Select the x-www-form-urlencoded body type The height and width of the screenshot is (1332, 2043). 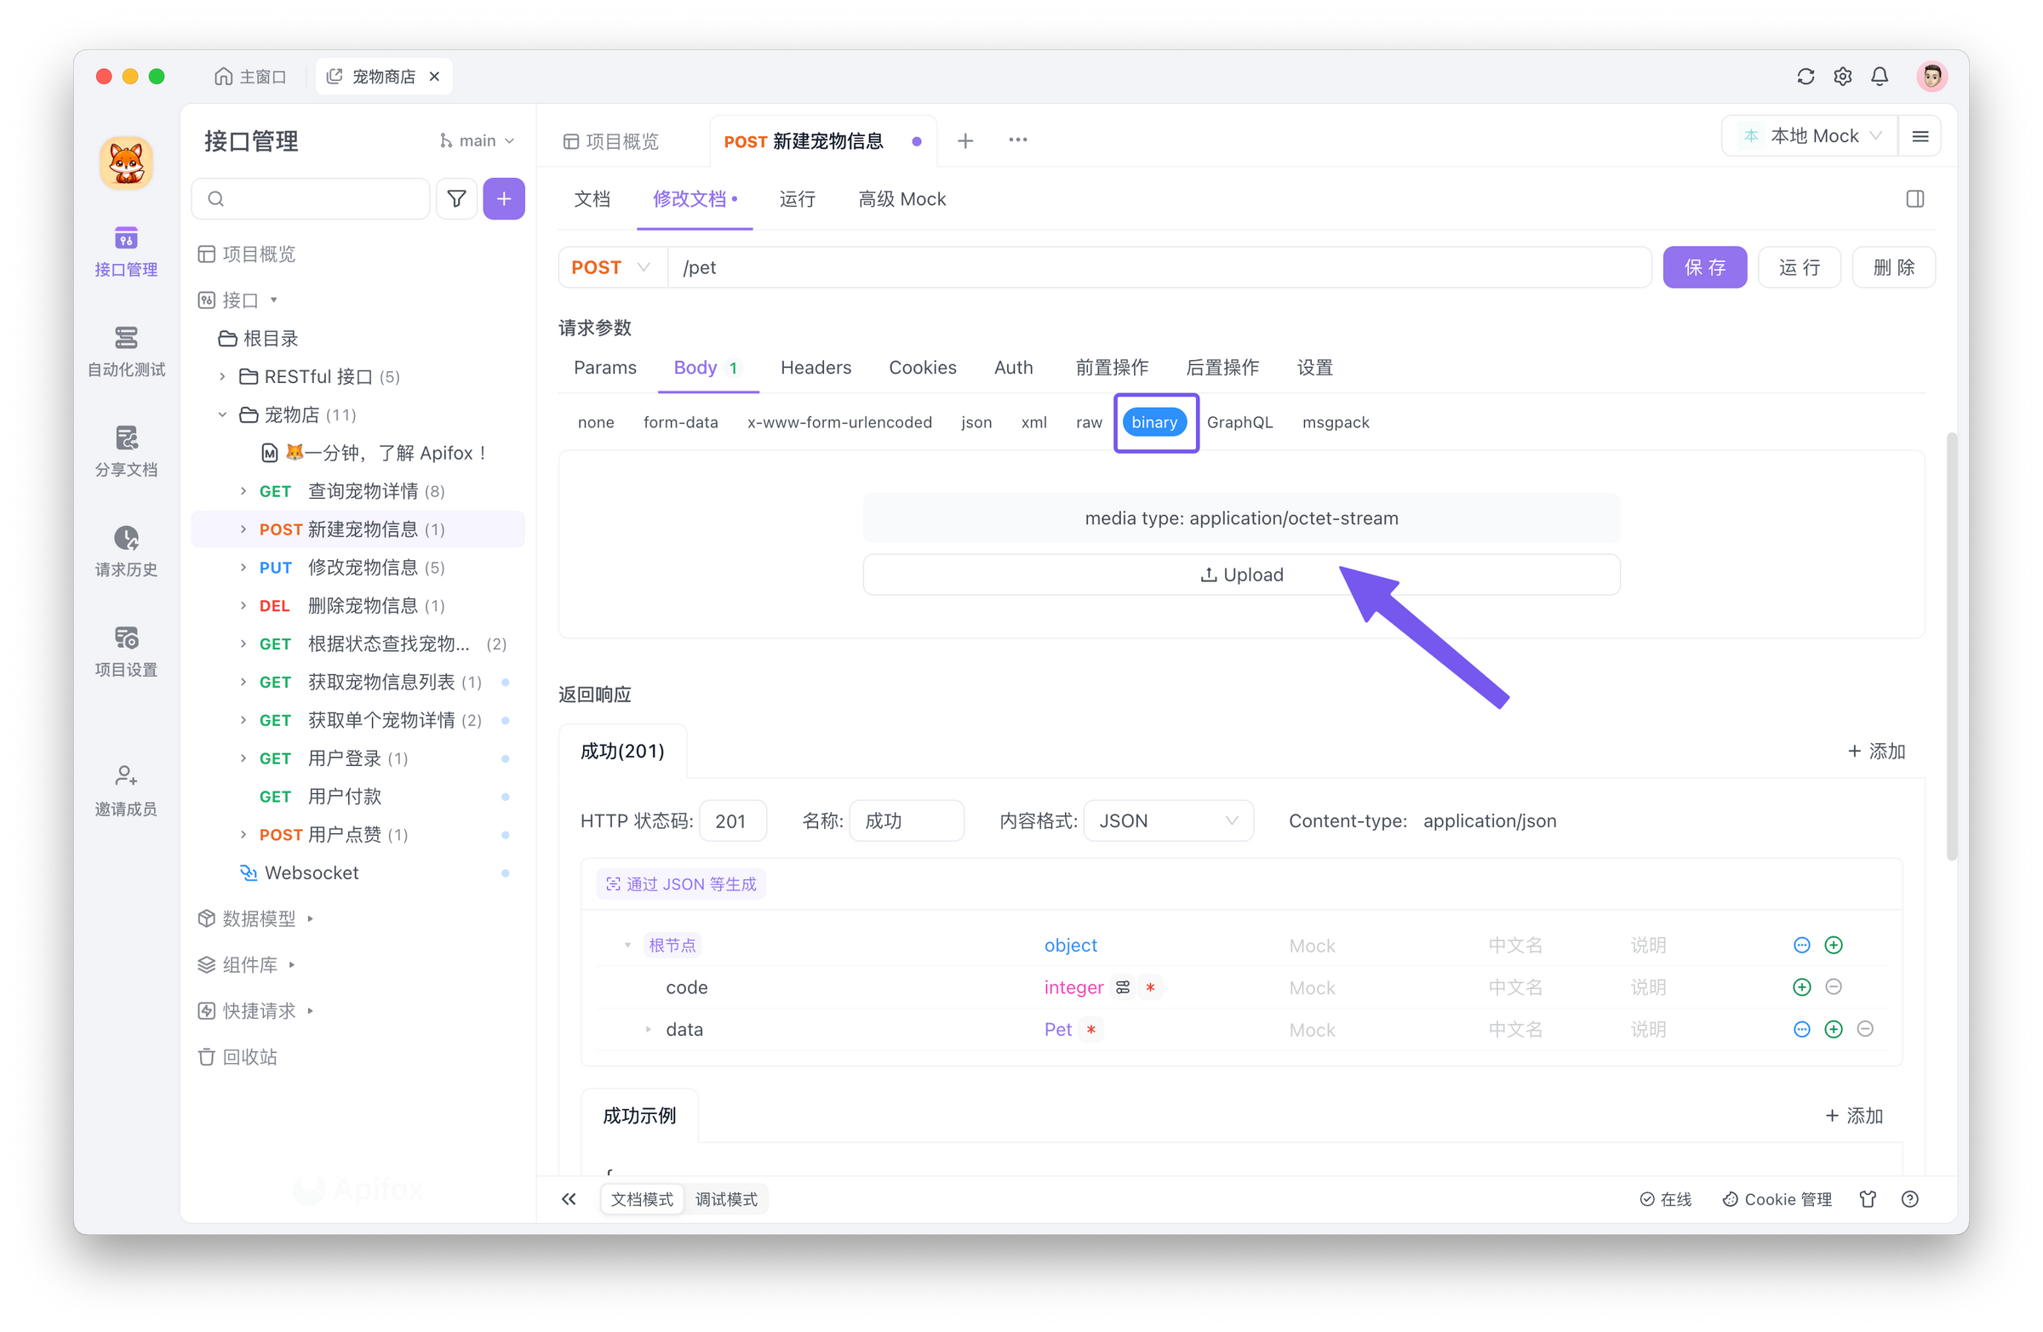[x=838, y=422]
